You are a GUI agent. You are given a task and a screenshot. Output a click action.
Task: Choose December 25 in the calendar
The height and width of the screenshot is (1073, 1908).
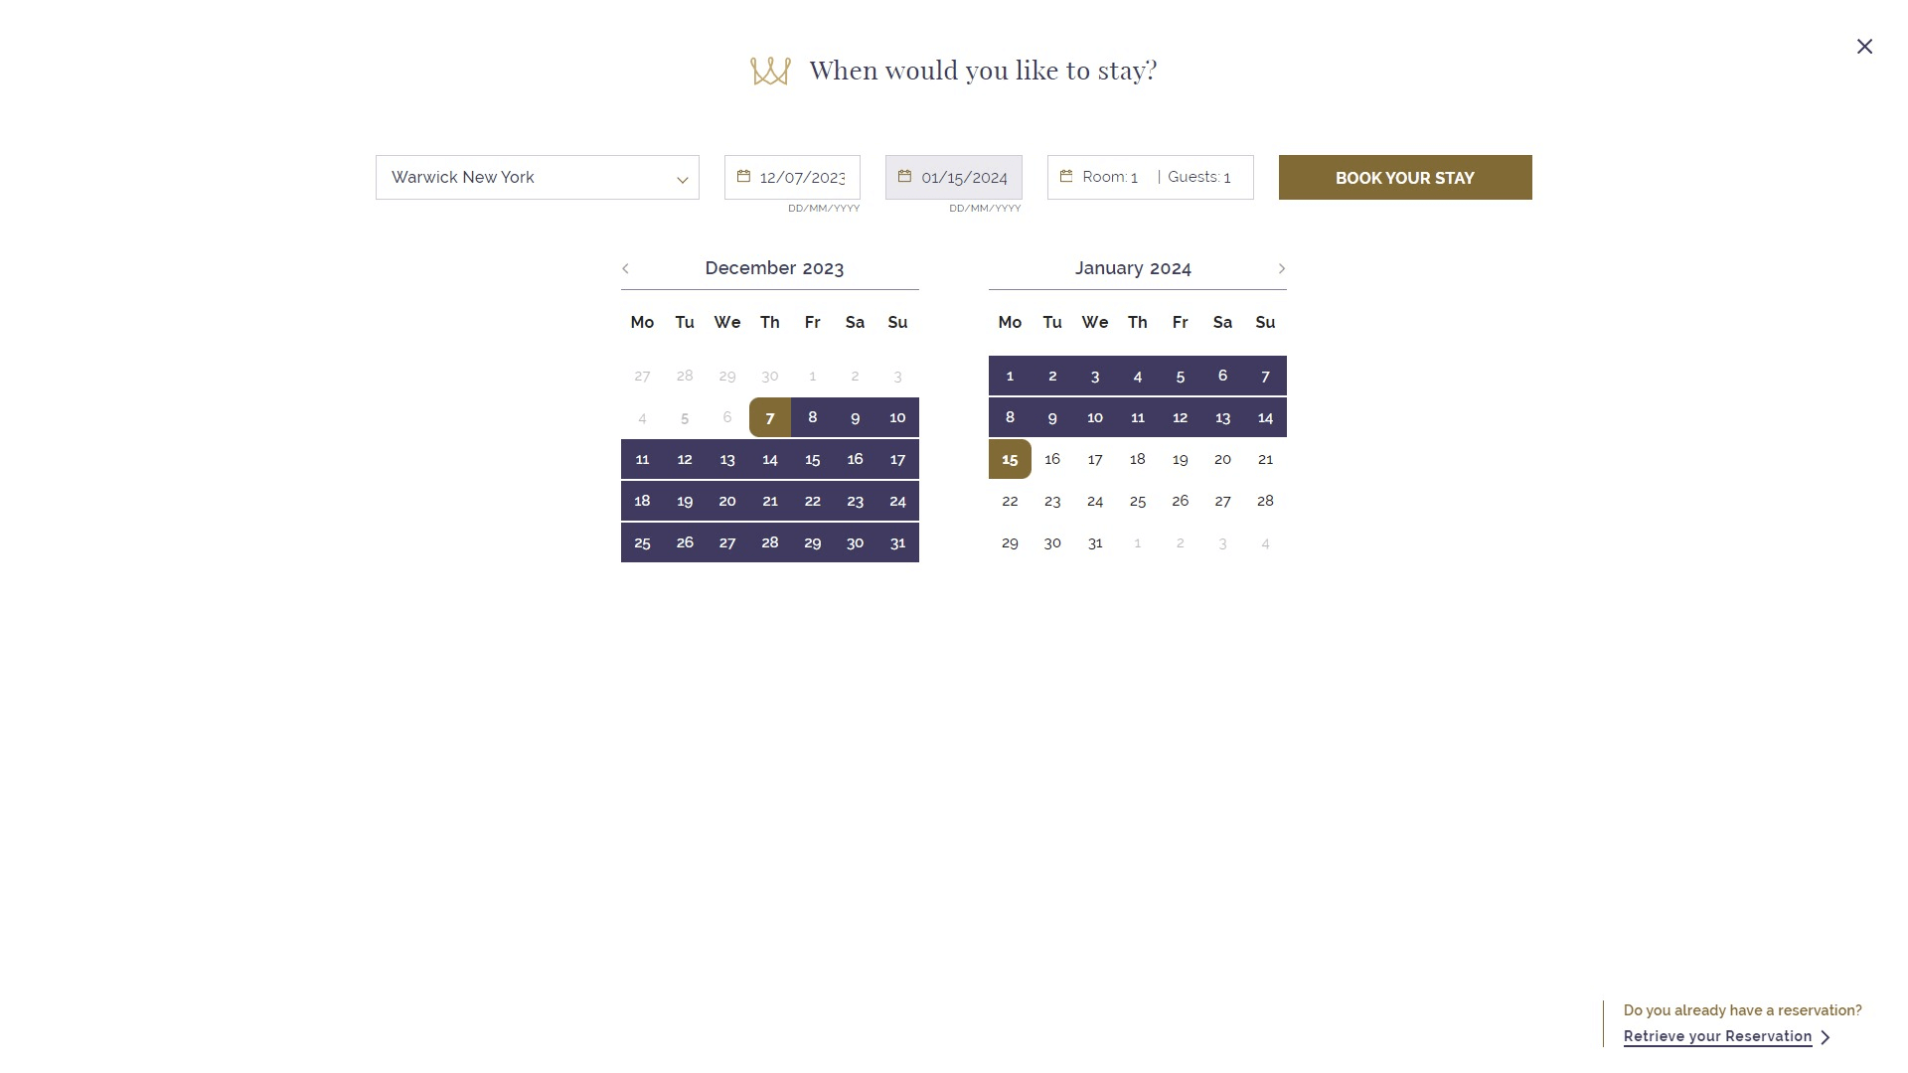[642, 543]
